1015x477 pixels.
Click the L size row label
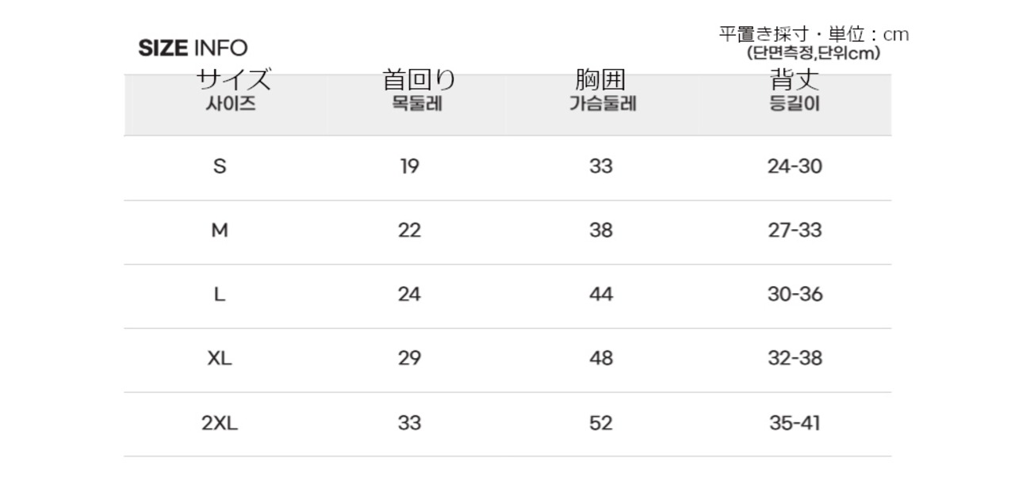(220, 295)
